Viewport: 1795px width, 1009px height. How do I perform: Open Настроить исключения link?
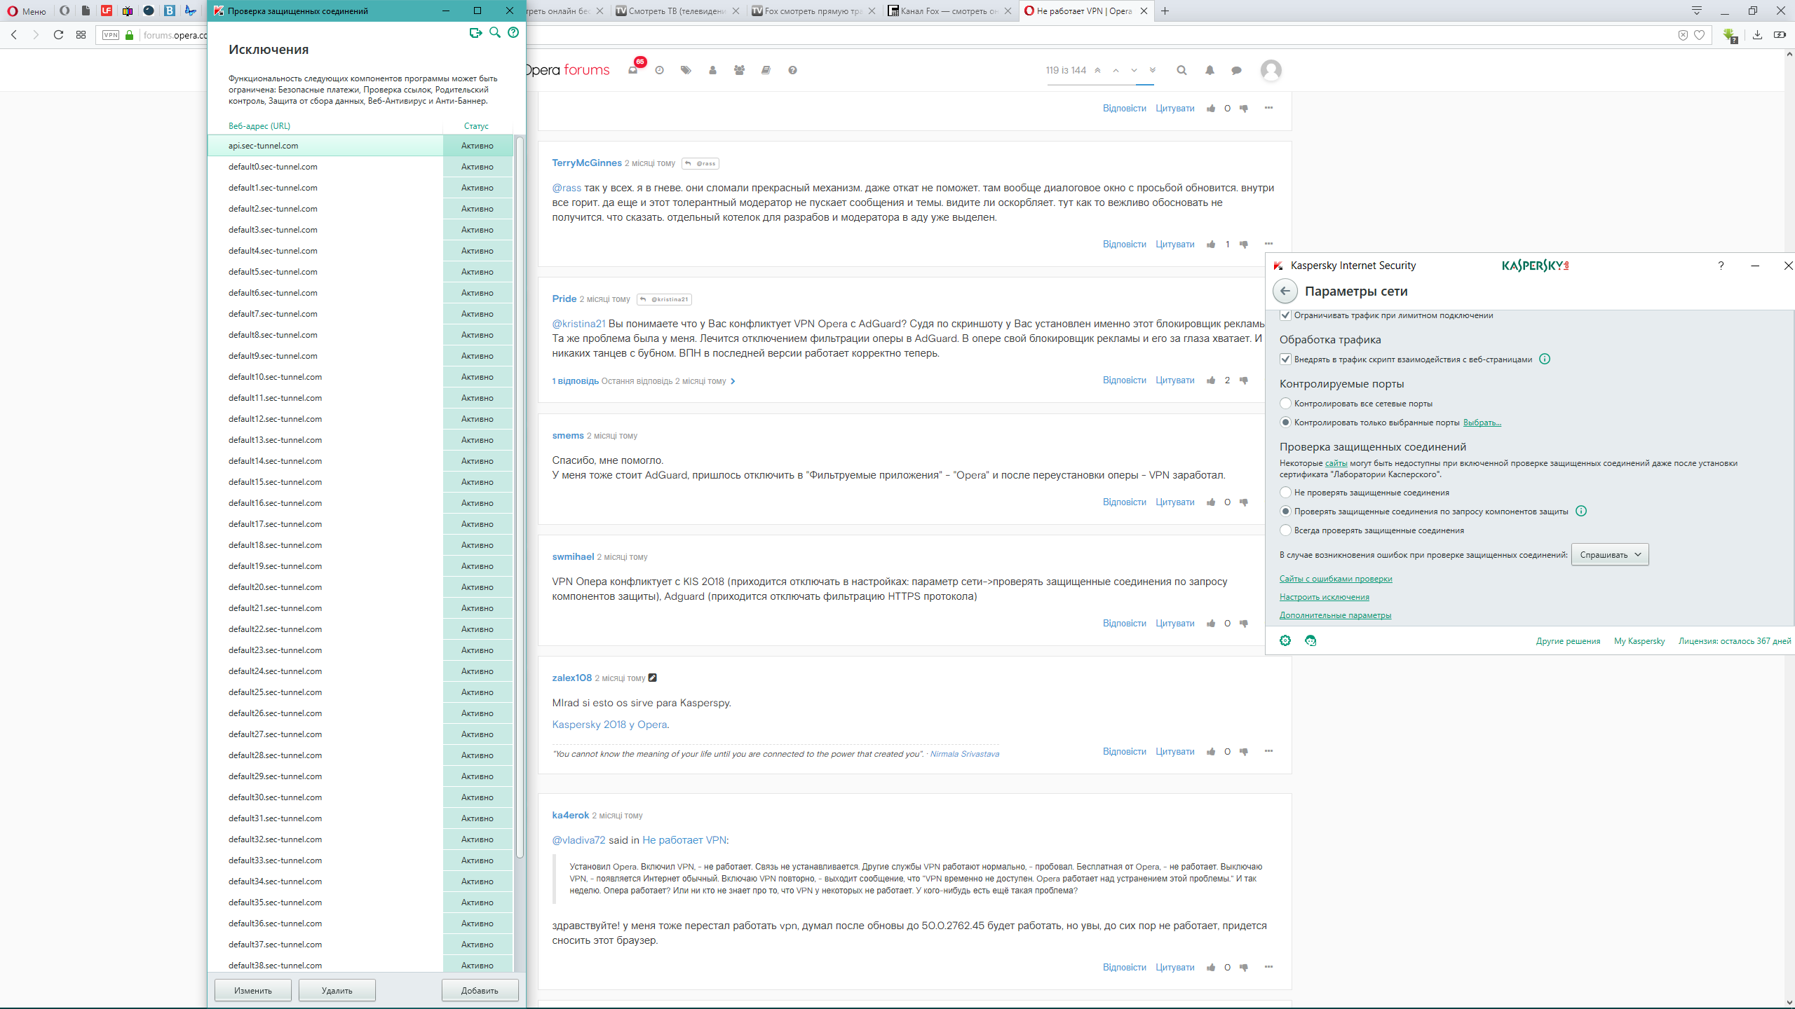tap(1324, 597)
